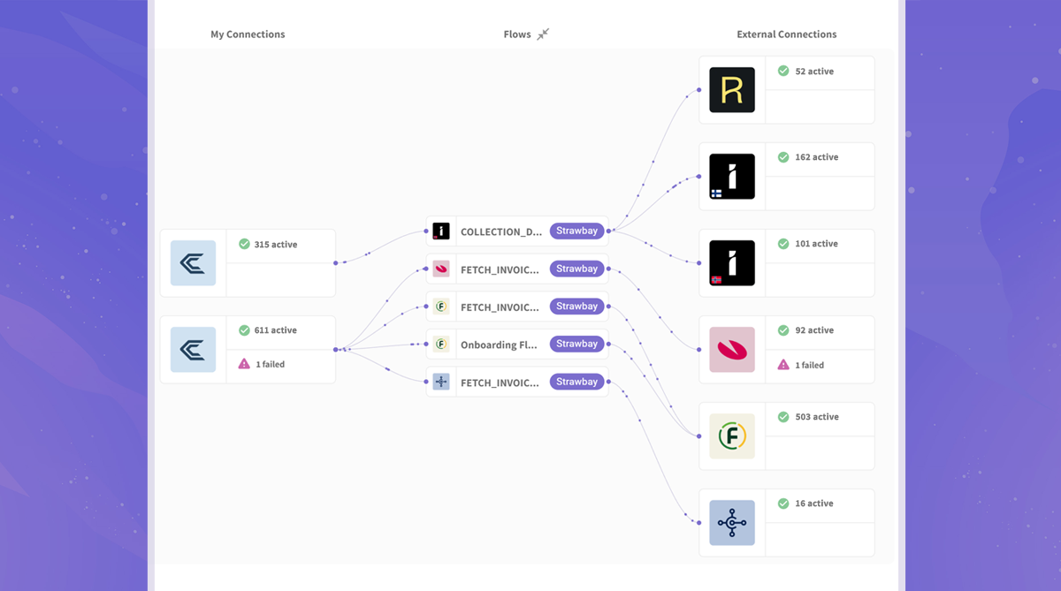
Task: Select the My Connections column header
Action: click(x=248, y=34)
